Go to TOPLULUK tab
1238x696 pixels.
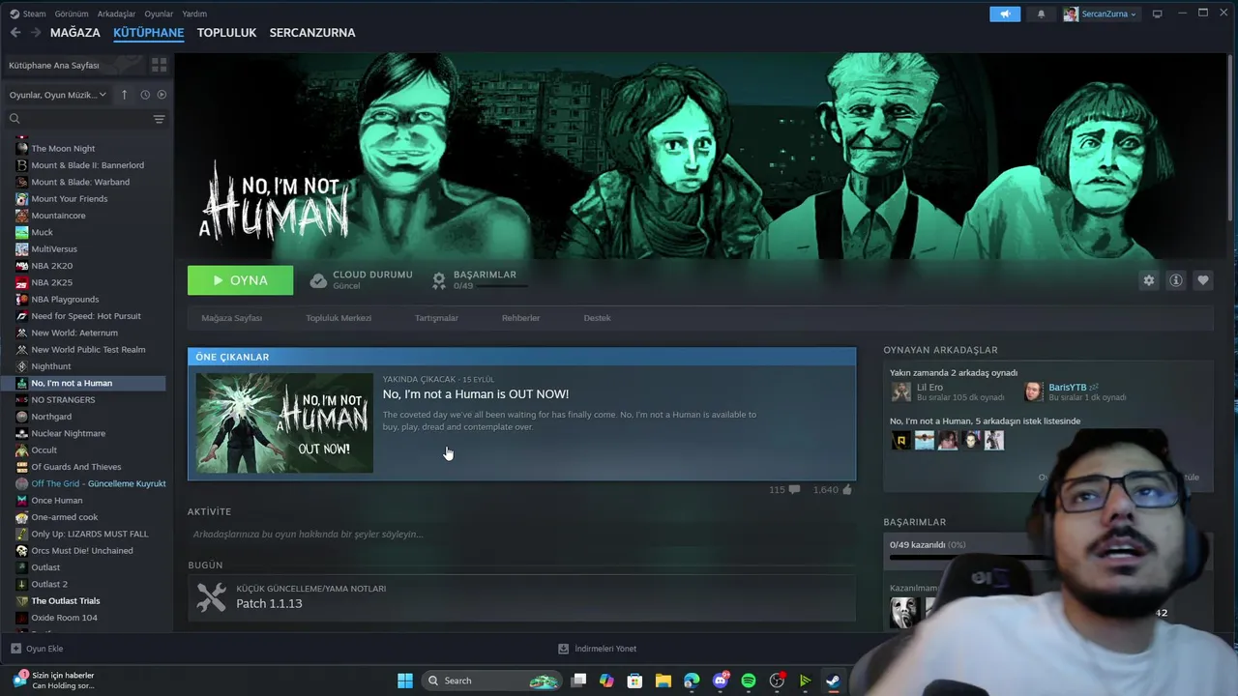click(226, 33)
